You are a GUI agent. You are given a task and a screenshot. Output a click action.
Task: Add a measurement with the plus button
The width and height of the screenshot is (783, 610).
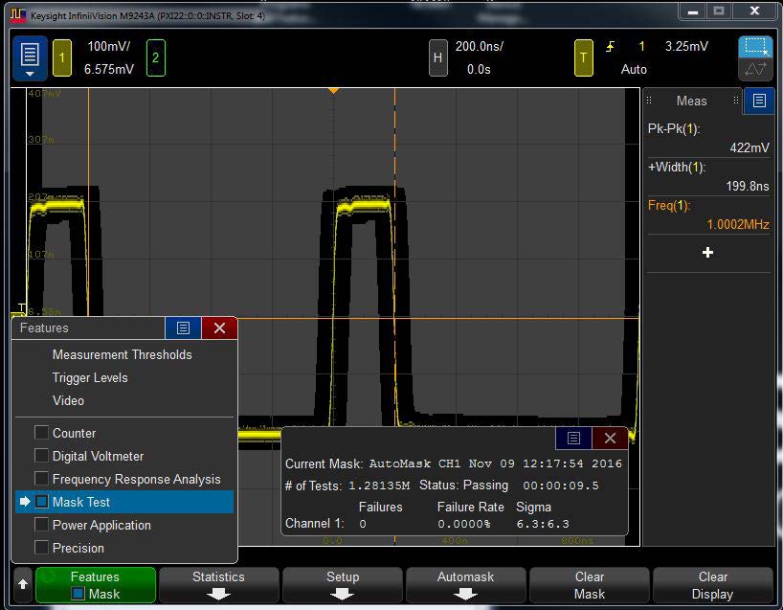[707, 252]
